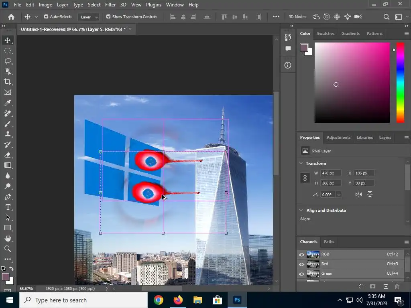Select the Pen tool
411x308 pixels.
[x=8, y=197]
